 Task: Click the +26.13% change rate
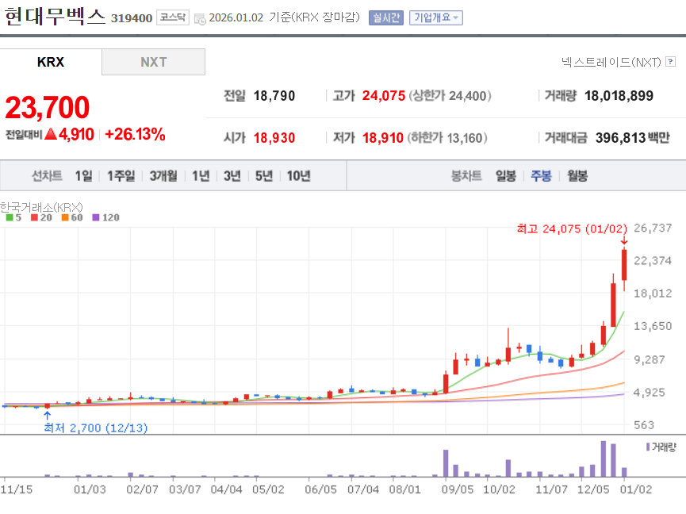click(x=135, y=134)
